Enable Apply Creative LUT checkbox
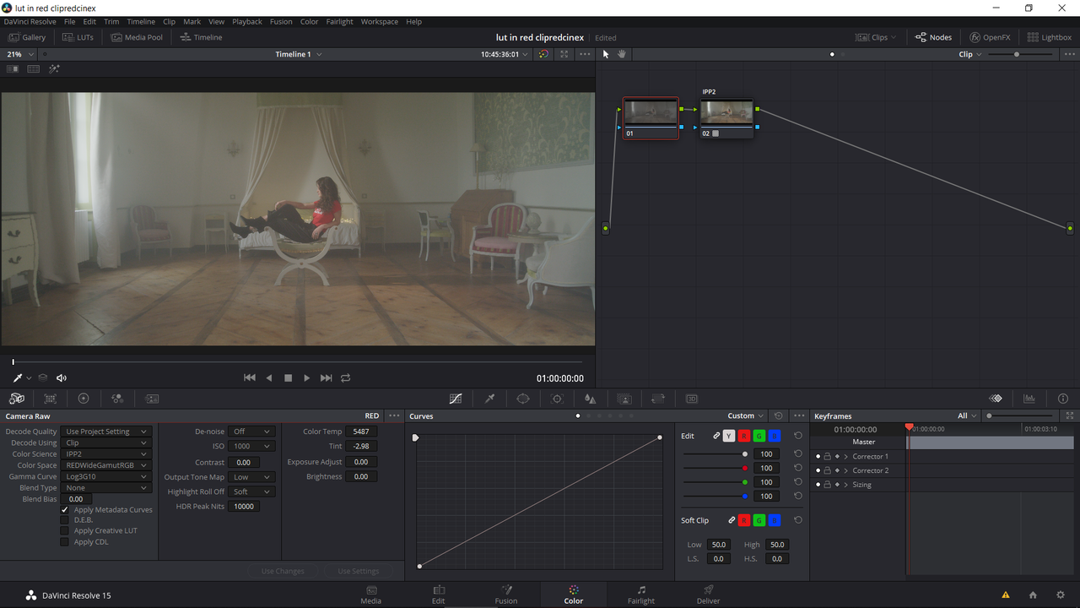The width and height of the screenshot is (1080, 608). [x=64, y=531]
